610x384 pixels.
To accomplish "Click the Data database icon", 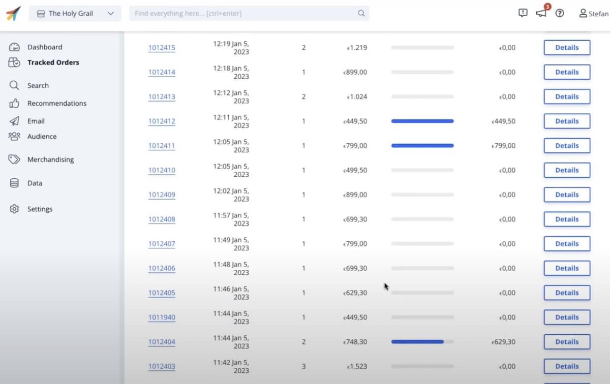I will click(14, 183).
